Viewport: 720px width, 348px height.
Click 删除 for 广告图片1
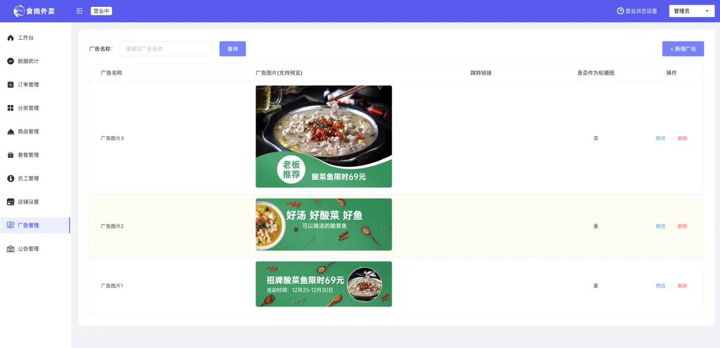[x=682, y=286]
